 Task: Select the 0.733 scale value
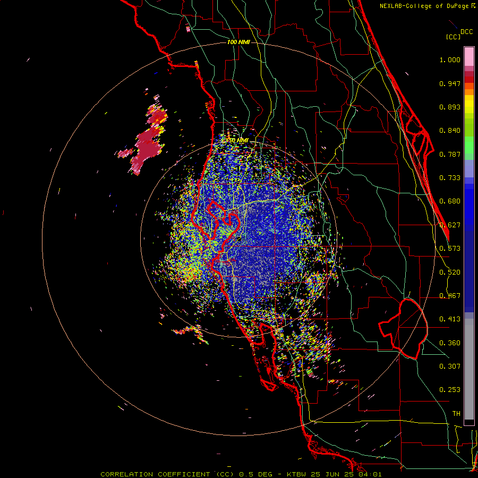pos(450,178)
